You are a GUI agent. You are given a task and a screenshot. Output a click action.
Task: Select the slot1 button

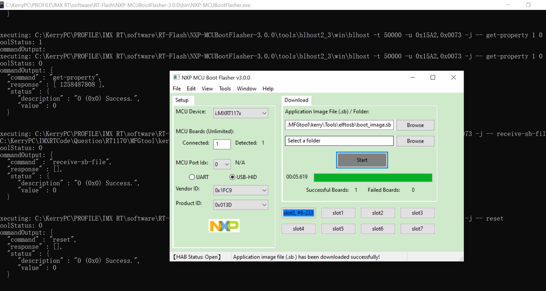coord(338,213)
